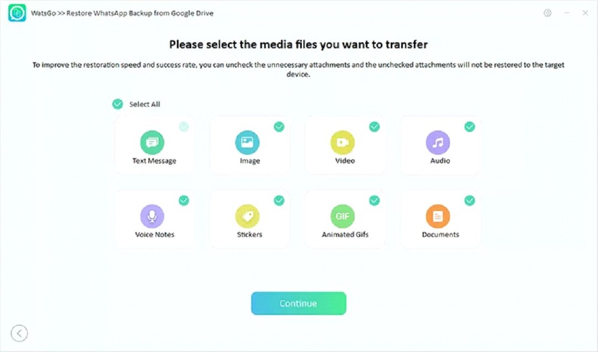Click the Image media icon
This screenshot has width=598, height=352.
[247, 142]
